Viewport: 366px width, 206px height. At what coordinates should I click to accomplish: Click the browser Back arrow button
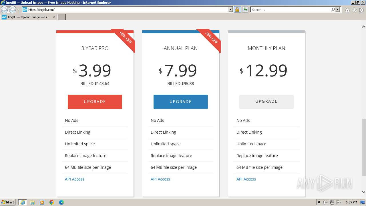pyautogui.click(x=4, y=10)
